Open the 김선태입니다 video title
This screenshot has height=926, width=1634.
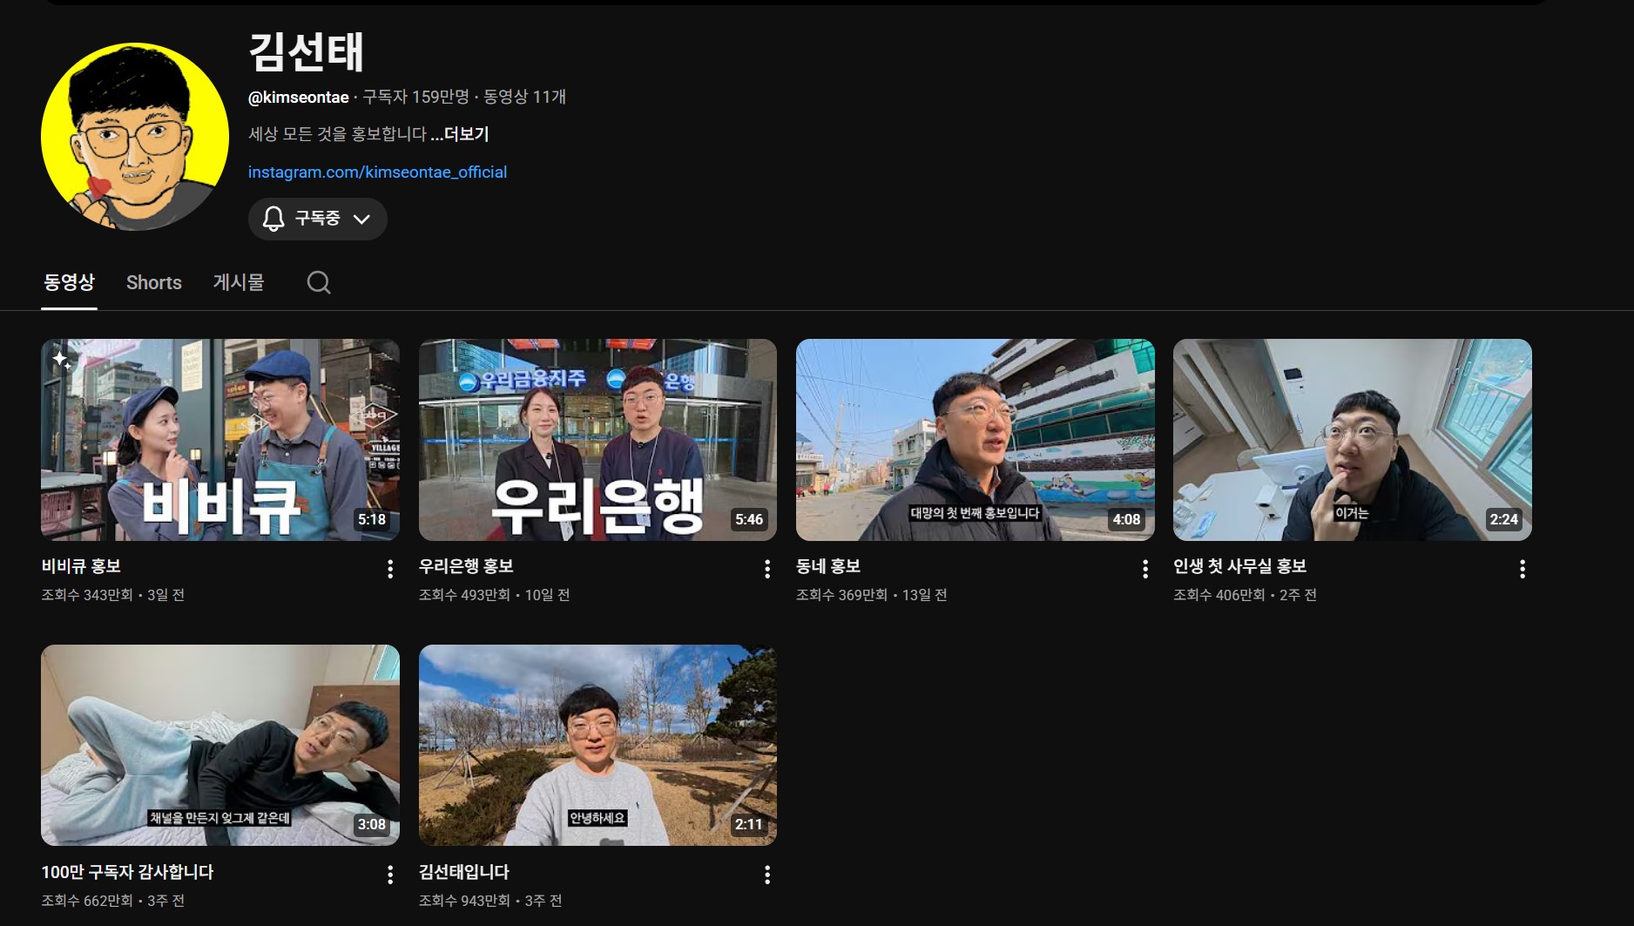point(464,872)
